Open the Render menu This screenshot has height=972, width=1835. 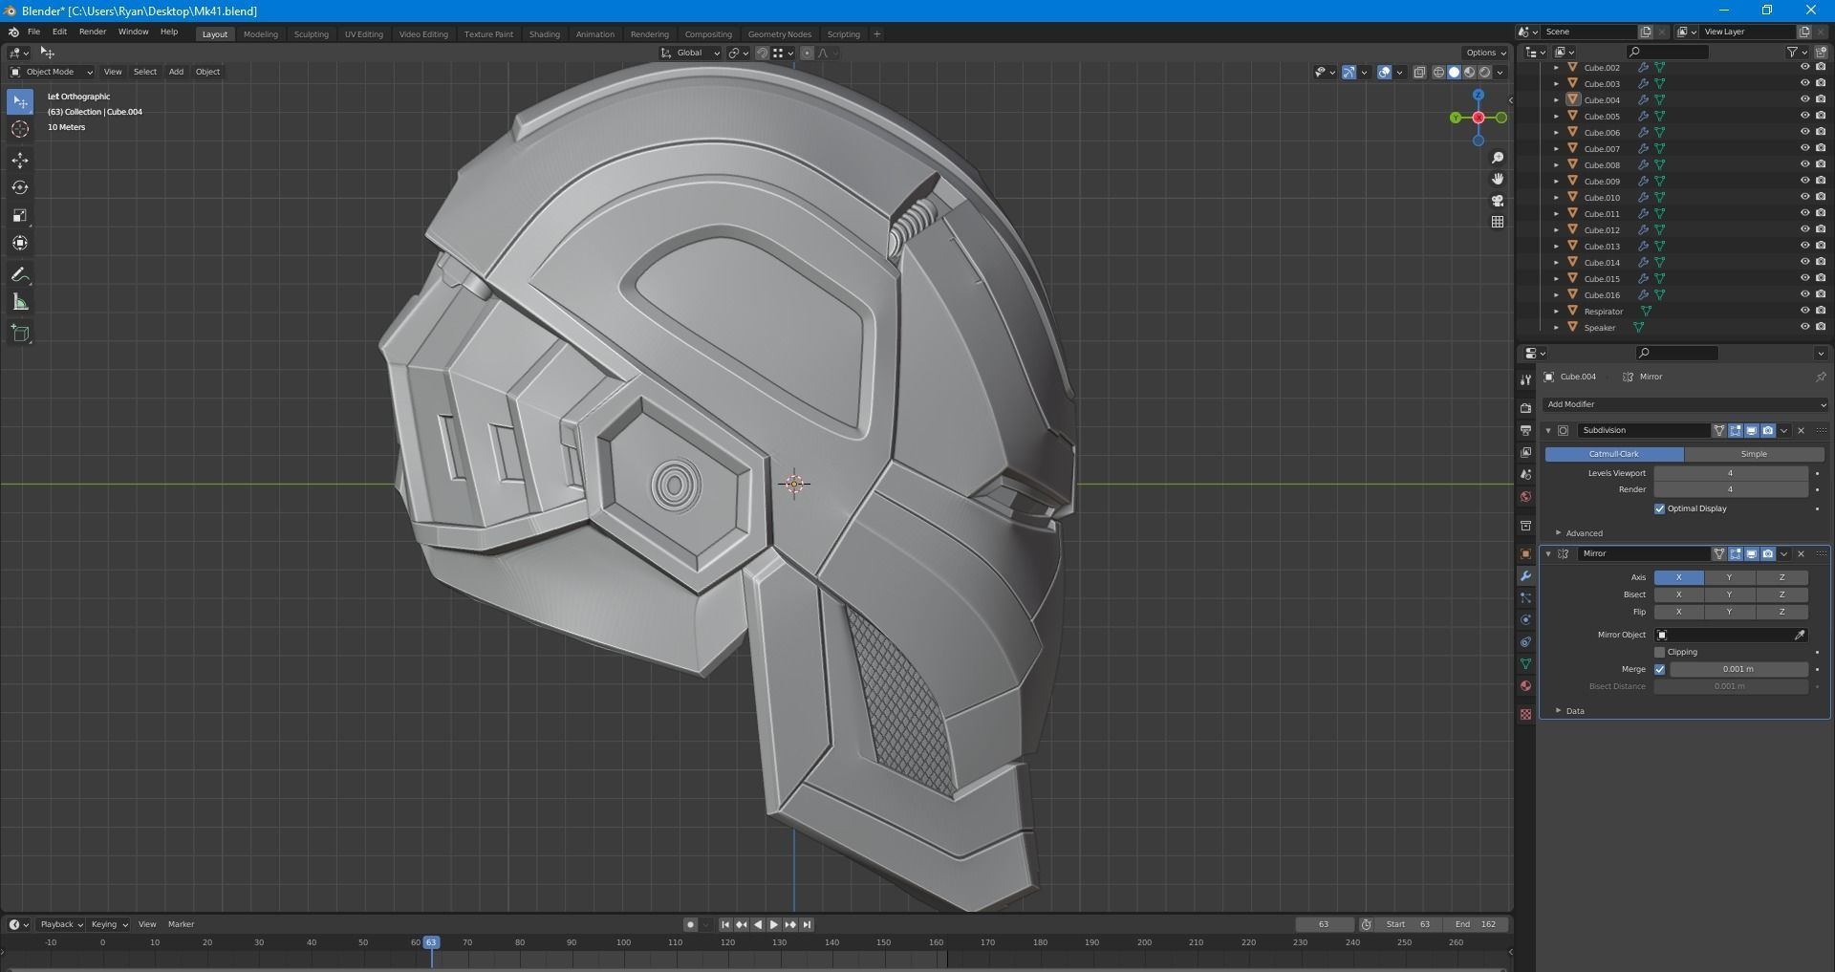tap(92, 32)
